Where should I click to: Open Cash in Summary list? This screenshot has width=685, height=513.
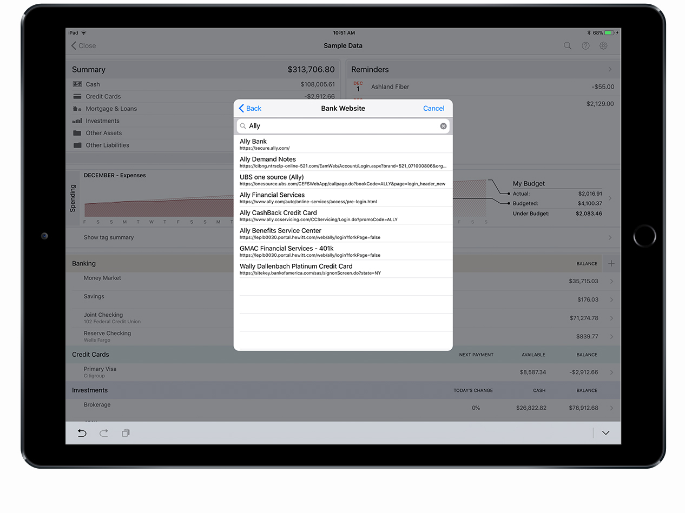click(x=203, y=84)
